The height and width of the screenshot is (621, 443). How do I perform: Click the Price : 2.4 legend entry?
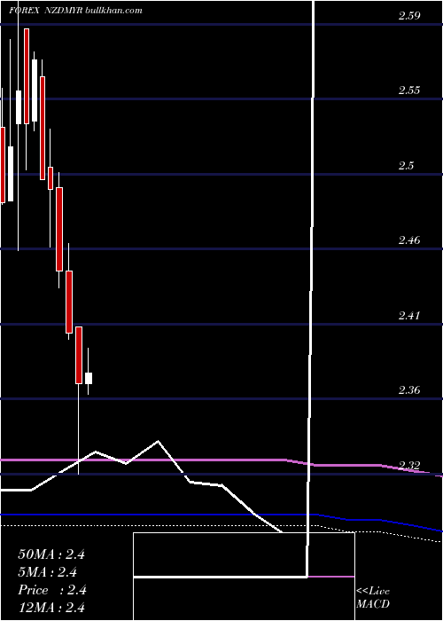tap(52, 590)
